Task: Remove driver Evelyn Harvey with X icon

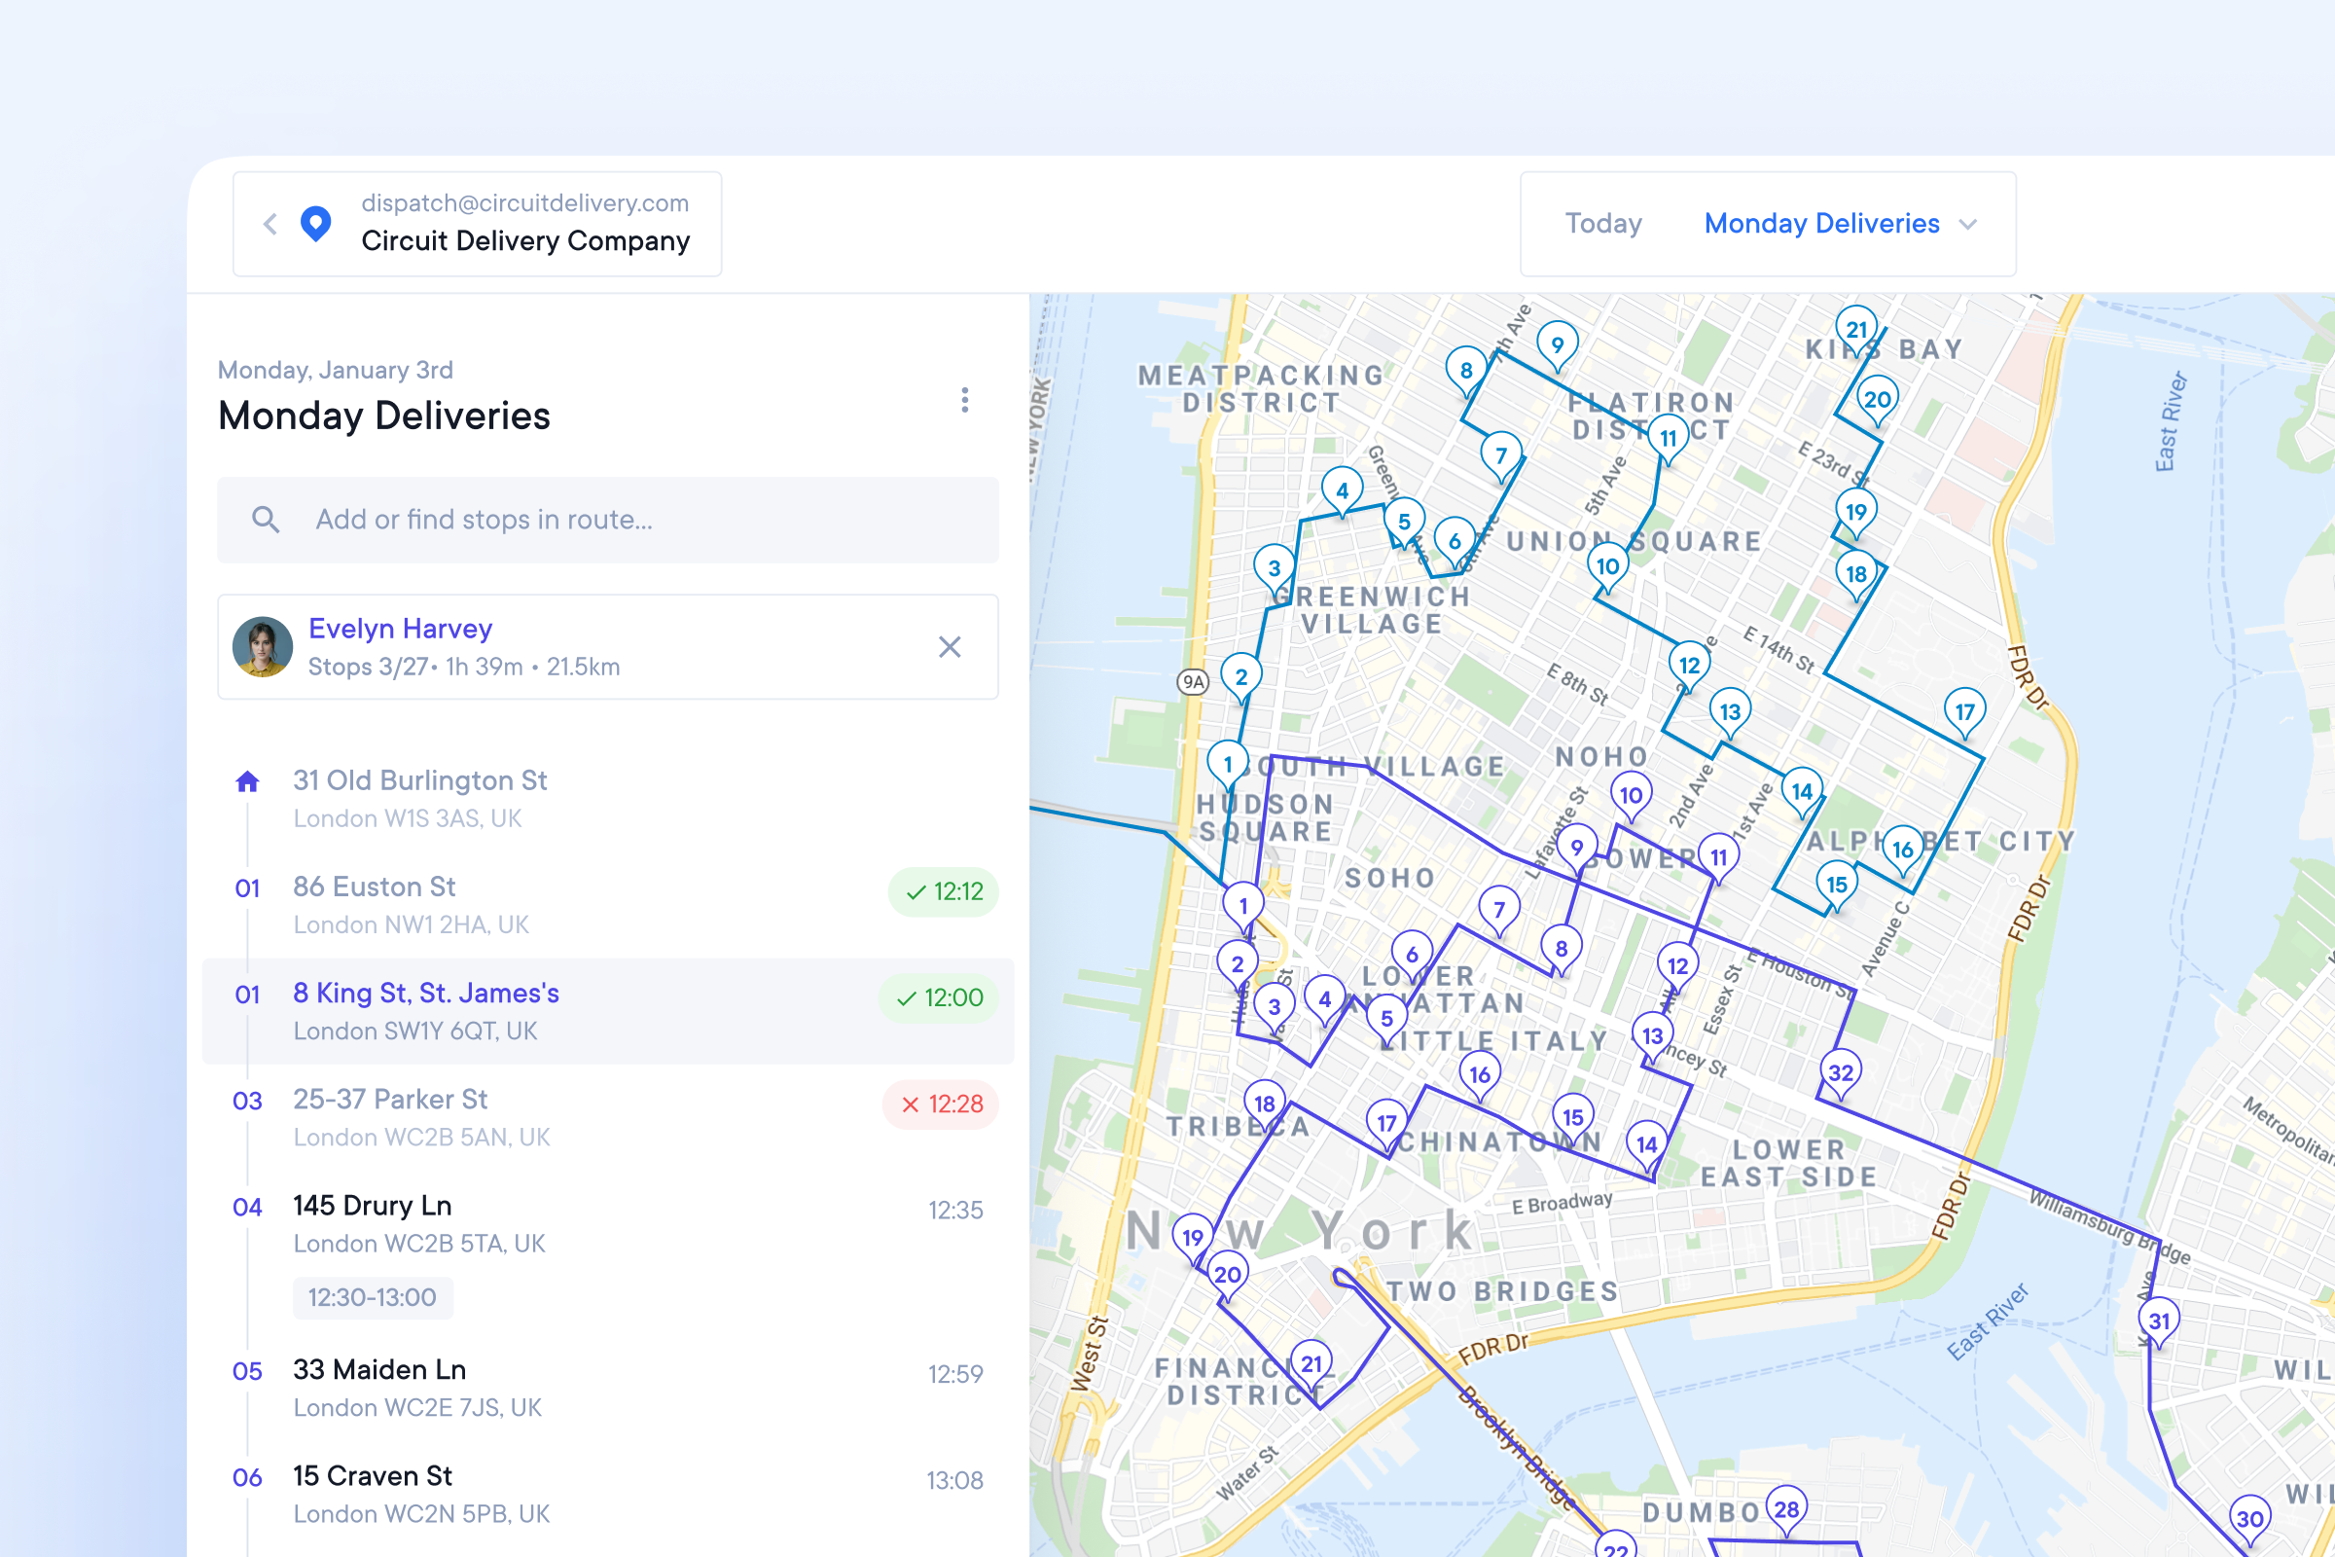Action: 951,647
